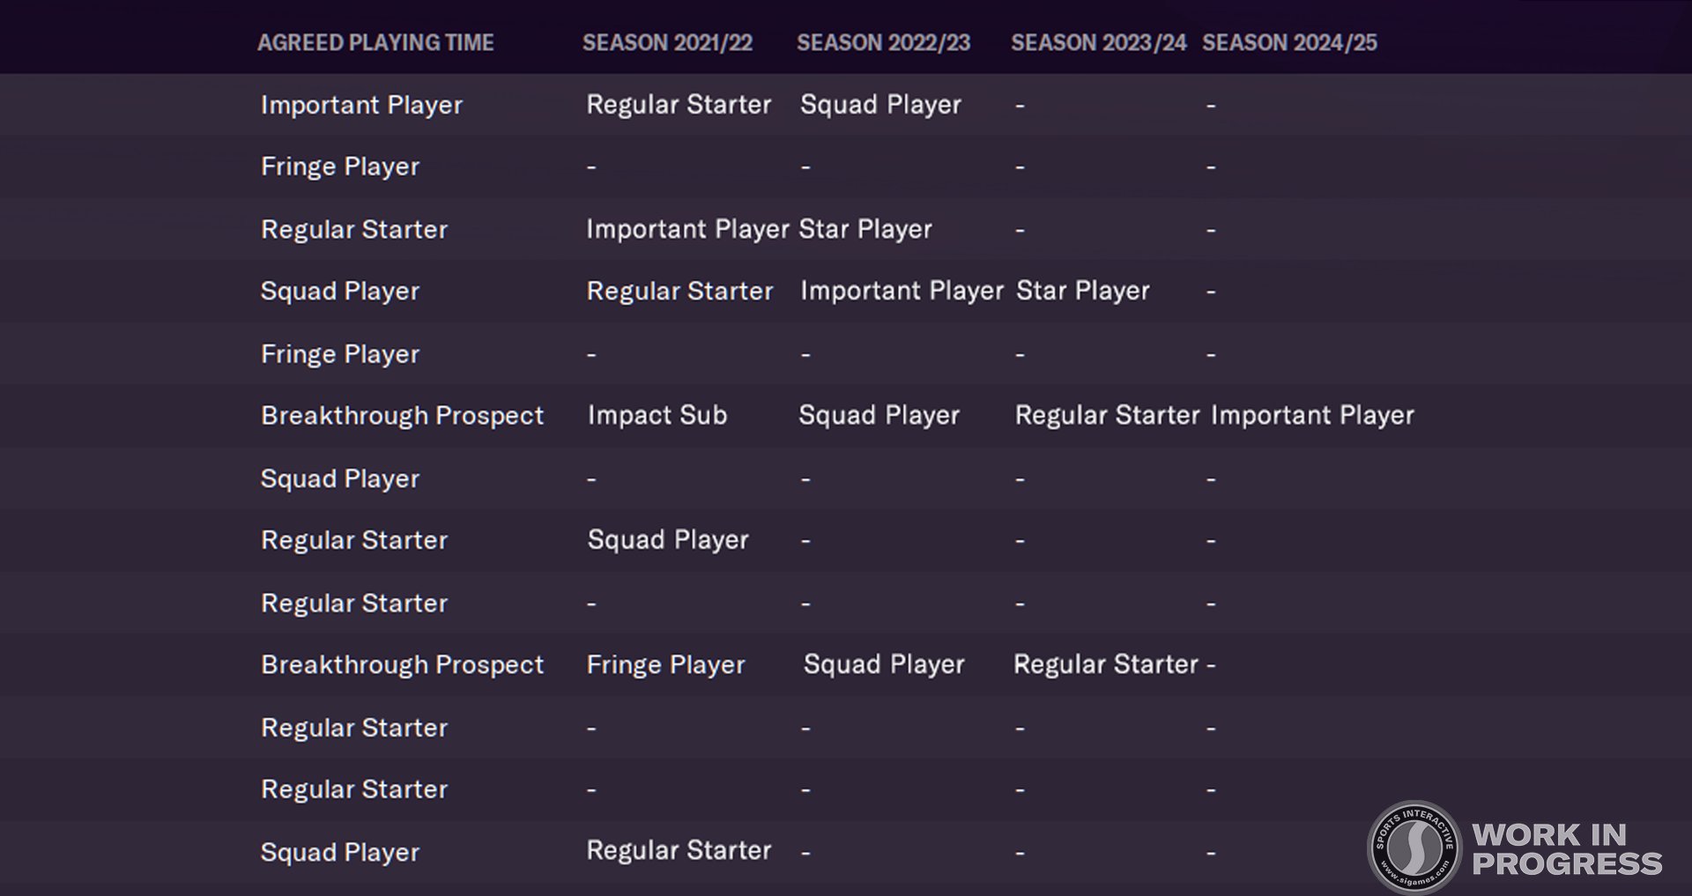Click Star Player under Season 2022/23
Viewport: 1692px width, 896px height.
pos(865,229)
